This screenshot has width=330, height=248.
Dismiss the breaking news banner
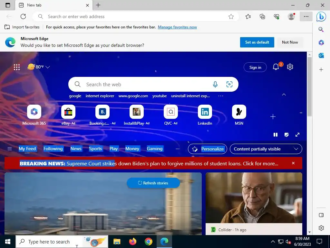tap(293, 163)
